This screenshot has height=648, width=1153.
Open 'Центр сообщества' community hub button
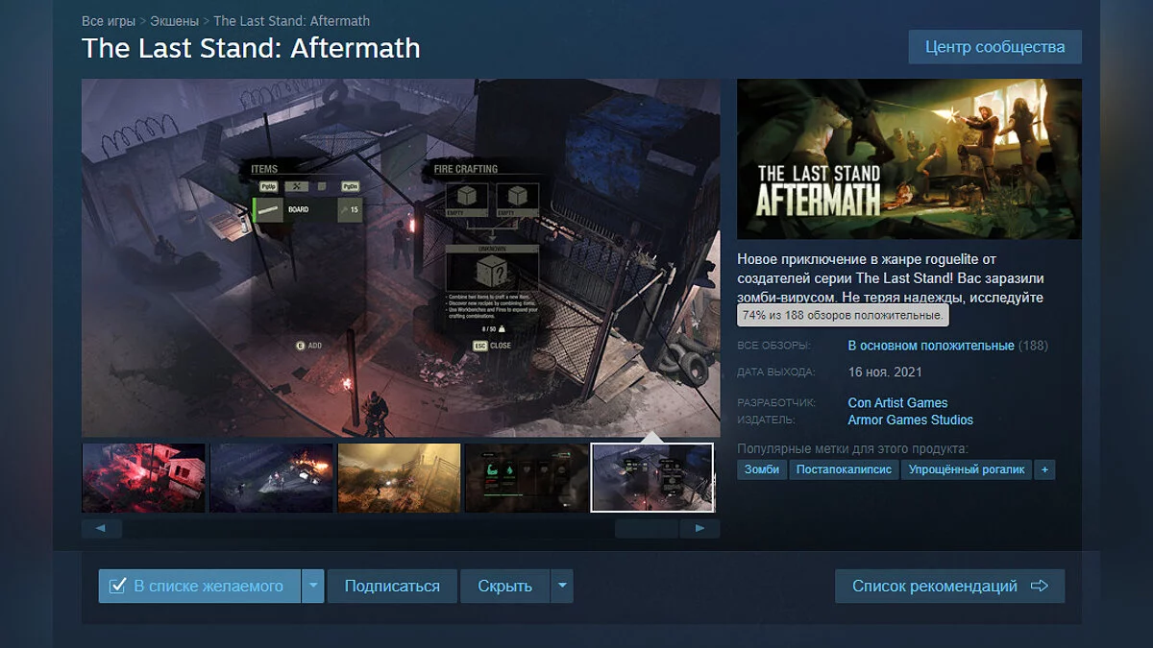point(994,47)
